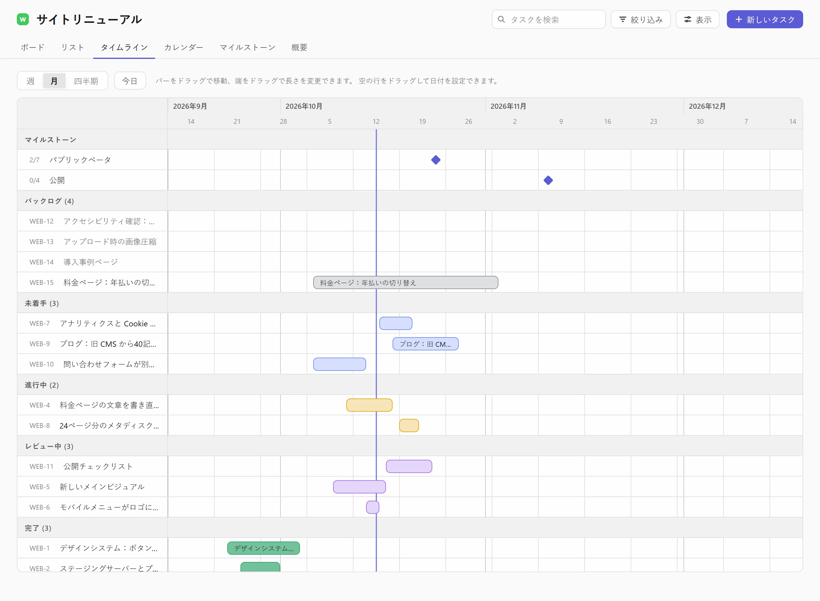
Task: Create a task with 新しいタスク
Action: 765,19
